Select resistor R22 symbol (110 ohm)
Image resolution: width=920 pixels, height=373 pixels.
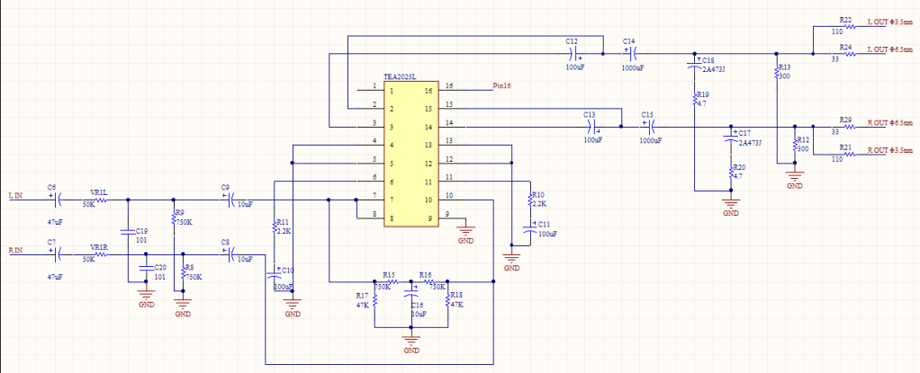[x=844, y=29]
